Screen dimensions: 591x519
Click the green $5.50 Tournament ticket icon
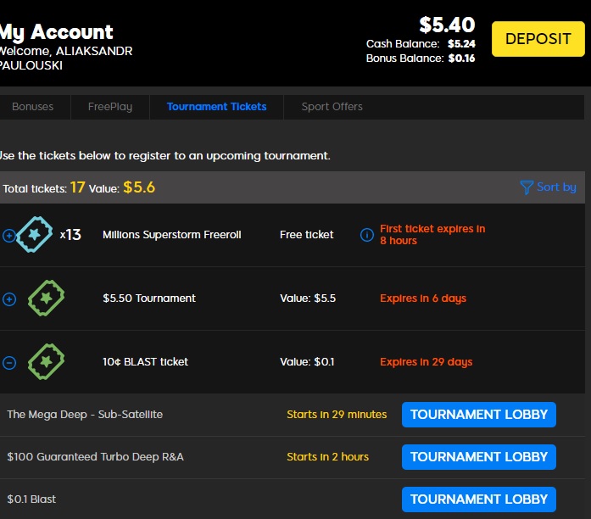pyautogui.click(x=46, y=299)
